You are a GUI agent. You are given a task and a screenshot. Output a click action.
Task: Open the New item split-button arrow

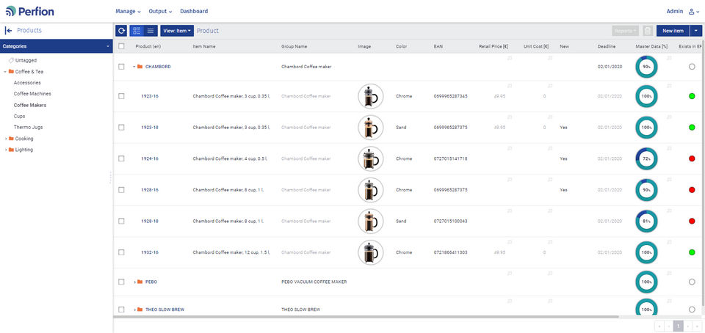[696, 31]
